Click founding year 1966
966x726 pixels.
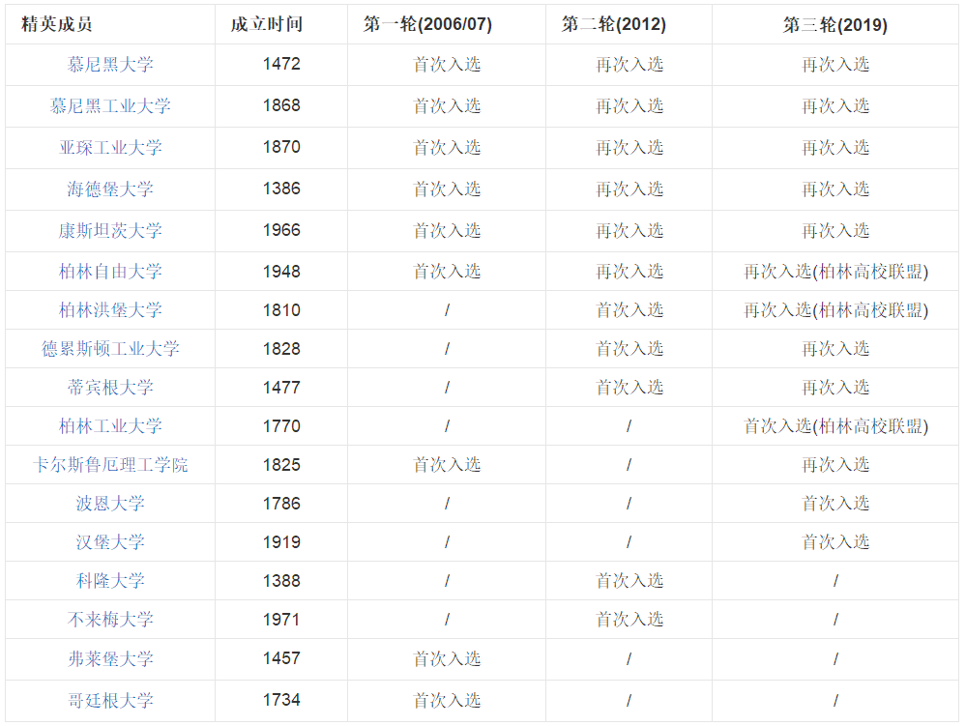tap(281, 230)
